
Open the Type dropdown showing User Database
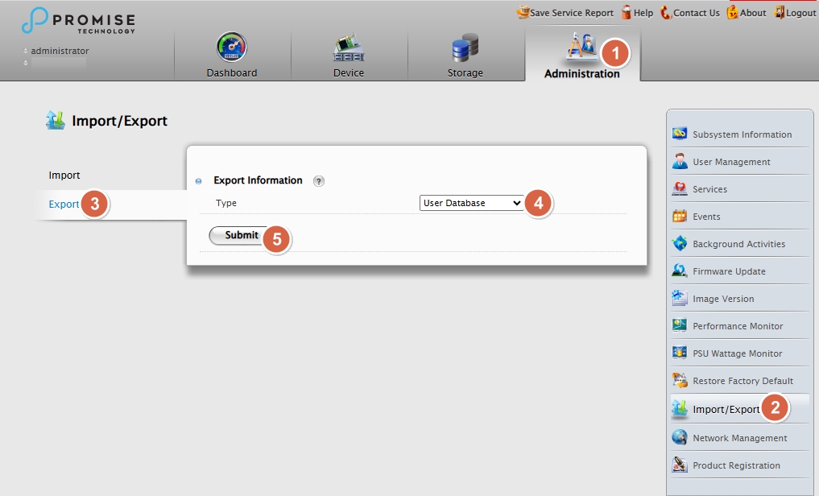pos(471,203)
